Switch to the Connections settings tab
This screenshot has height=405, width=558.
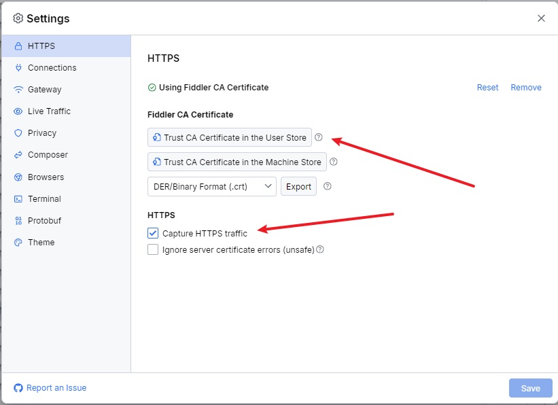tap(52, 68)
